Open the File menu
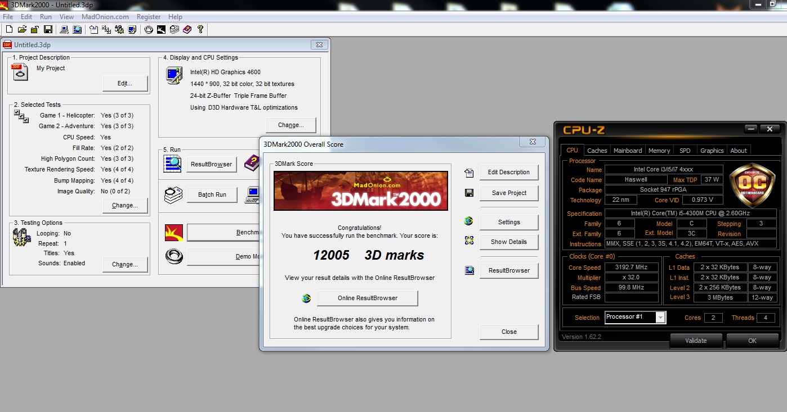Screen dimensions: 787x412 tap(8, 17)
